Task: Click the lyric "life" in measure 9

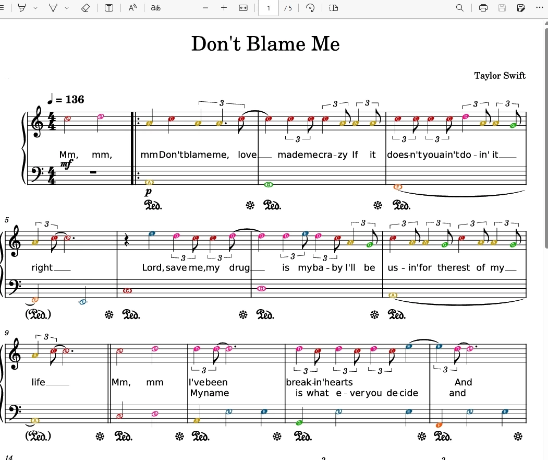Action: pos(38,382)
